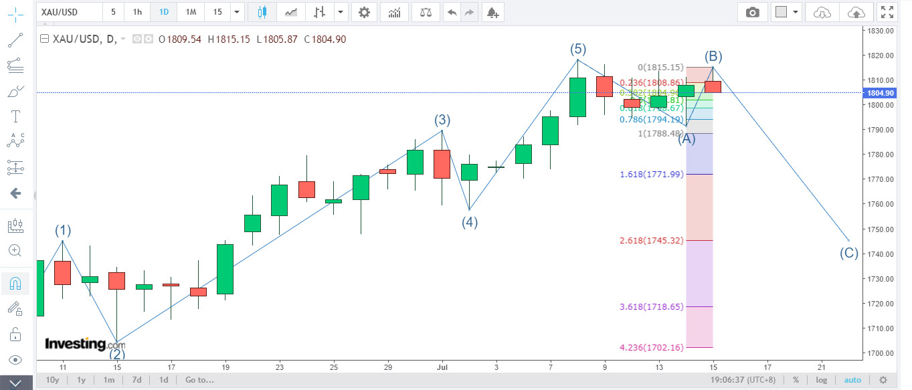Open the Gann and Fibonacci tools
Screen dimensions: 912x390
tap(15, 66)
